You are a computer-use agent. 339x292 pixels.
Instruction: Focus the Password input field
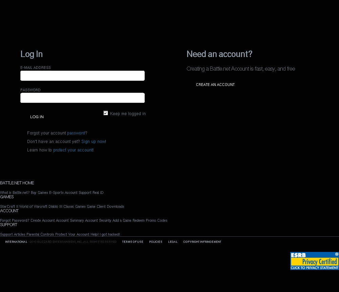82,98
